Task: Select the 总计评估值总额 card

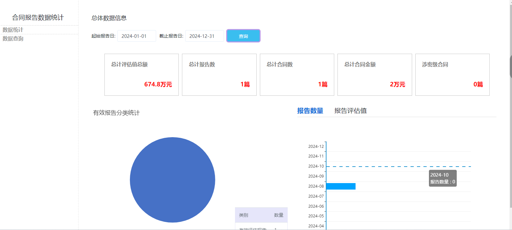Action: 142,75
